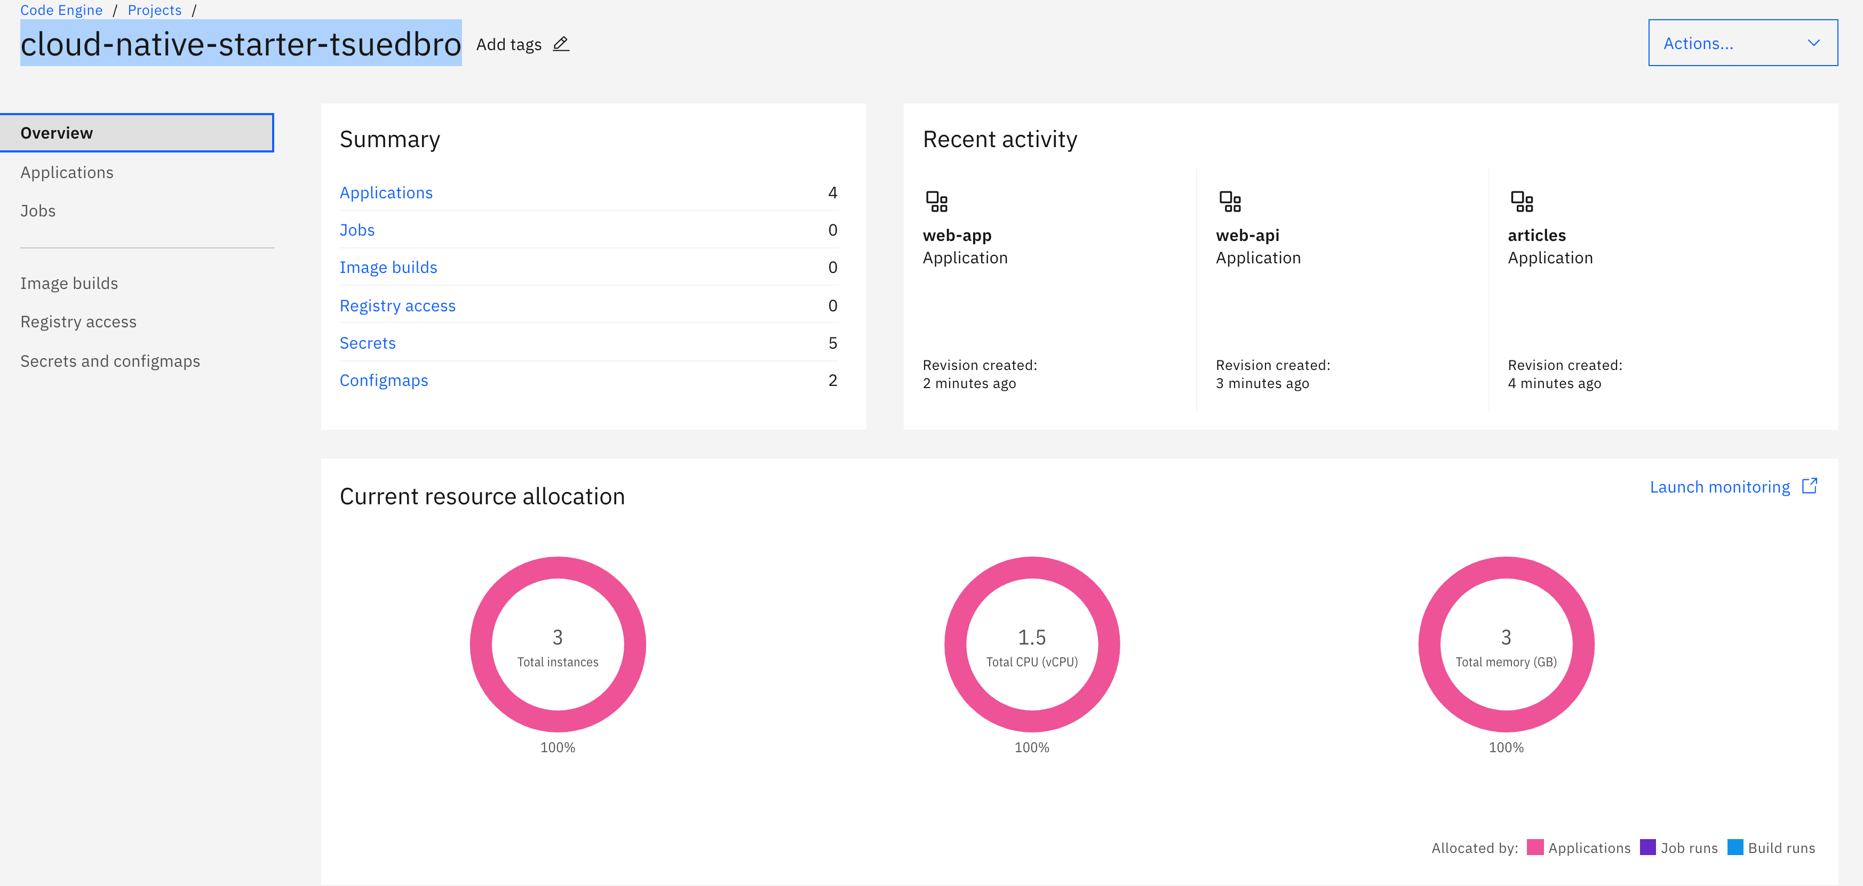Screen dimensions: 1863x886
Task: Click the purple Job runs legend swatch
Action: 1647,847
